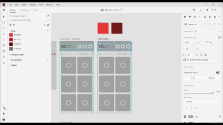Image resolution: width=223 pixels, height=125 pixels.
Task: Select the Artboard tool
Action: pyautogui.click(x=4, y=57)
